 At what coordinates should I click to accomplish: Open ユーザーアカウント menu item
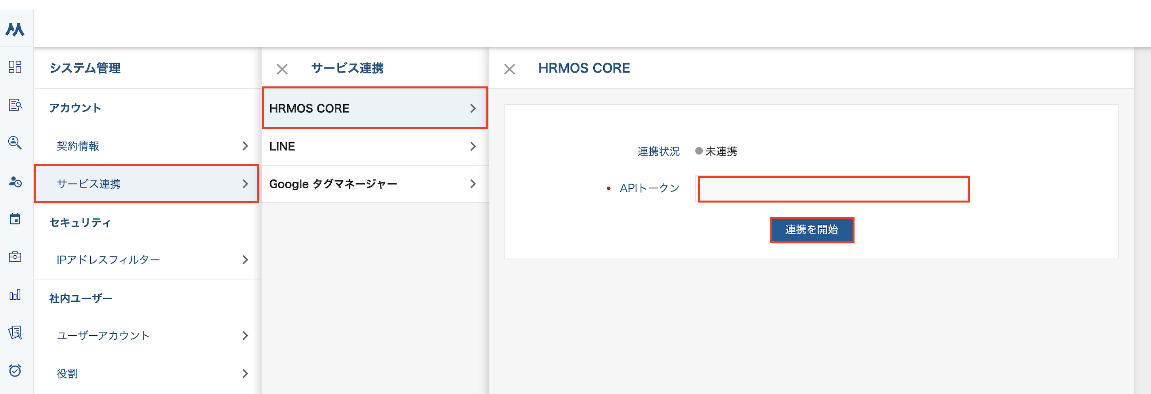(147, 335)
